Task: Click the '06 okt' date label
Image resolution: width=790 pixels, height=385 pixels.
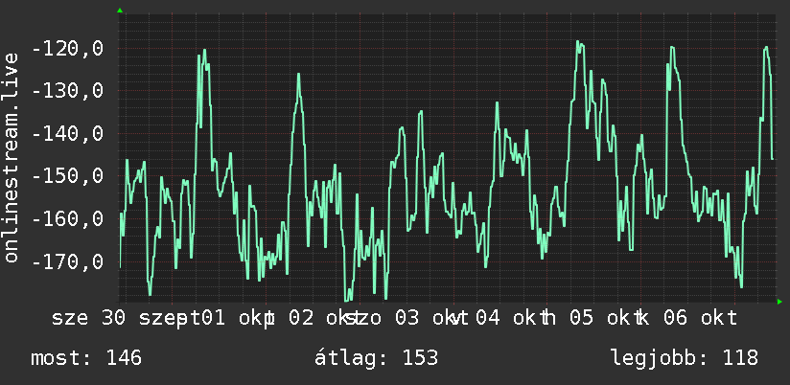Action: click(700, 319)
